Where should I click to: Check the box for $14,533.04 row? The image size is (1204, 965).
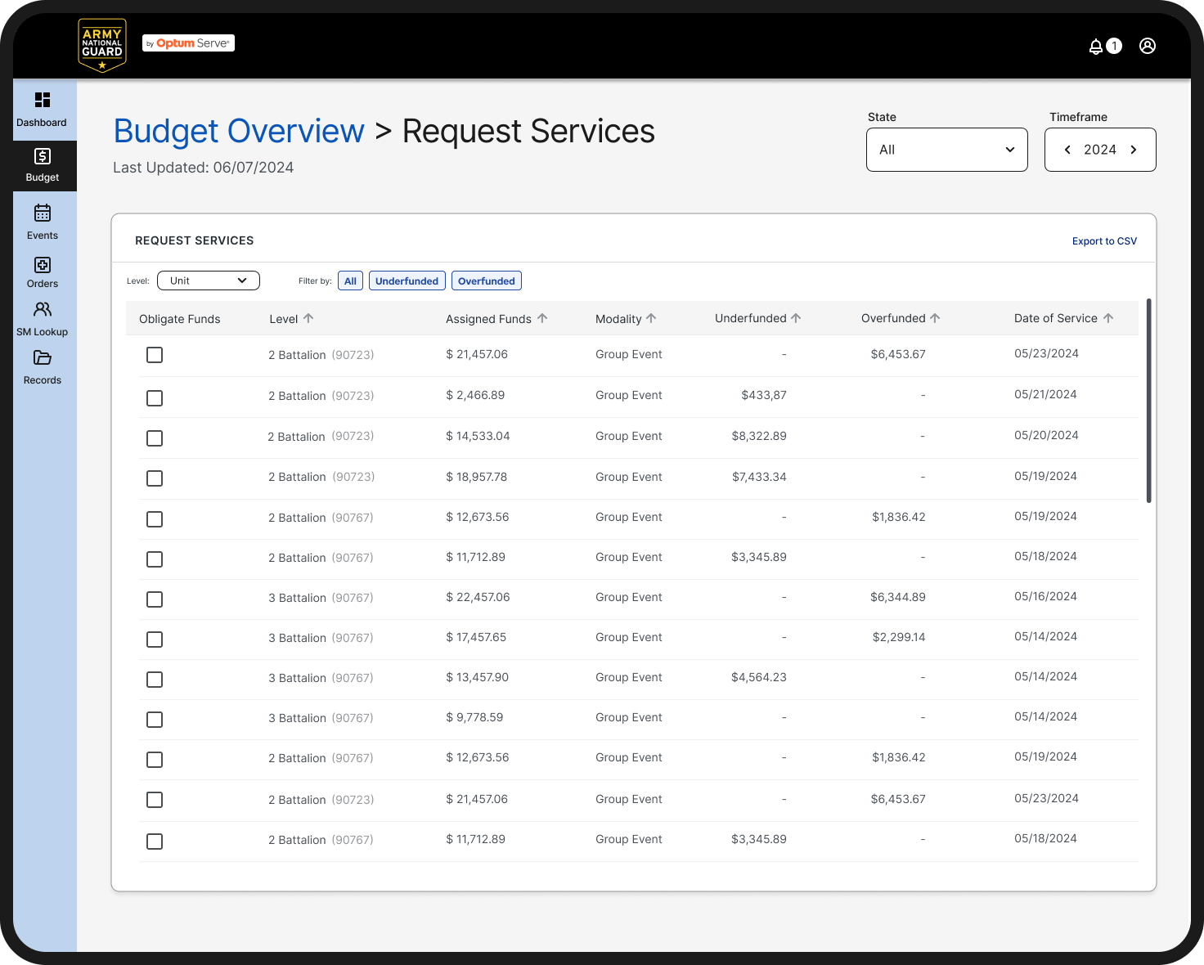coord(155,438)
